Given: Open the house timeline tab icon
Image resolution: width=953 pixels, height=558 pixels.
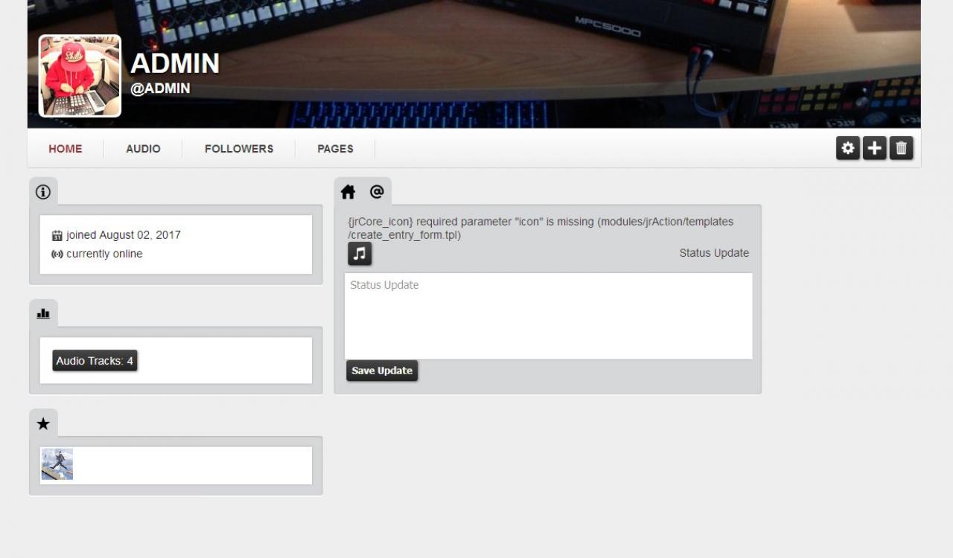Looking at the screenshot, I should [348, 192].
